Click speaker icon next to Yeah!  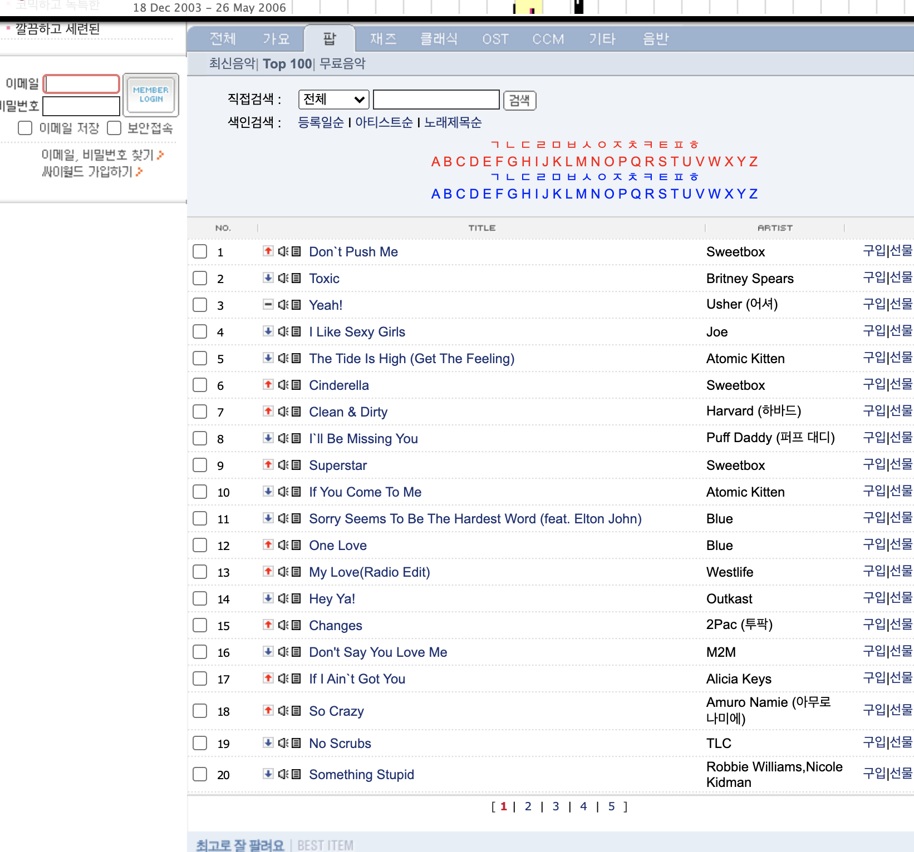[283, 305]
